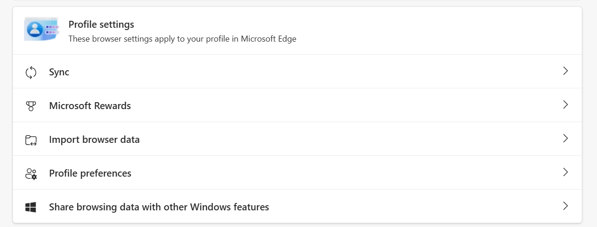Click the Windows logo icon
The image size is (597, 227).
[31, 207]
